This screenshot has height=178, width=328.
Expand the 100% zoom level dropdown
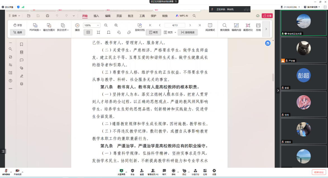(98, 25)
